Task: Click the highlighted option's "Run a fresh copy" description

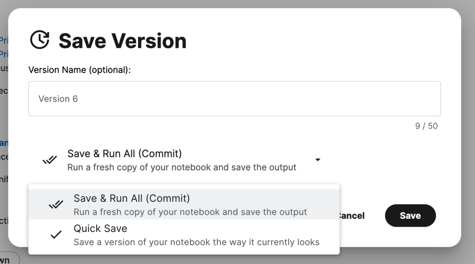Action: click(x=190, y=212)
